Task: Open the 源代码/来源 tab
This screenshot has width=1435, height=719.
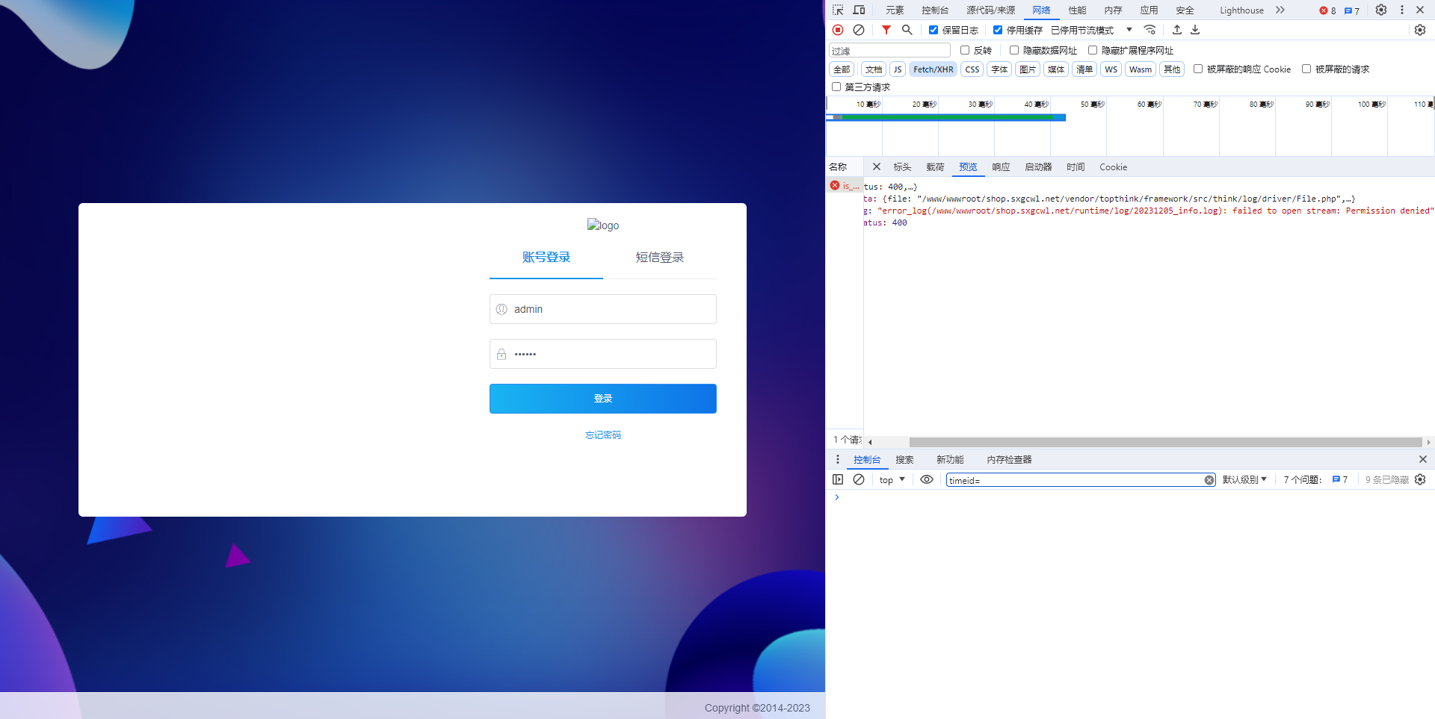Action: 990,10
